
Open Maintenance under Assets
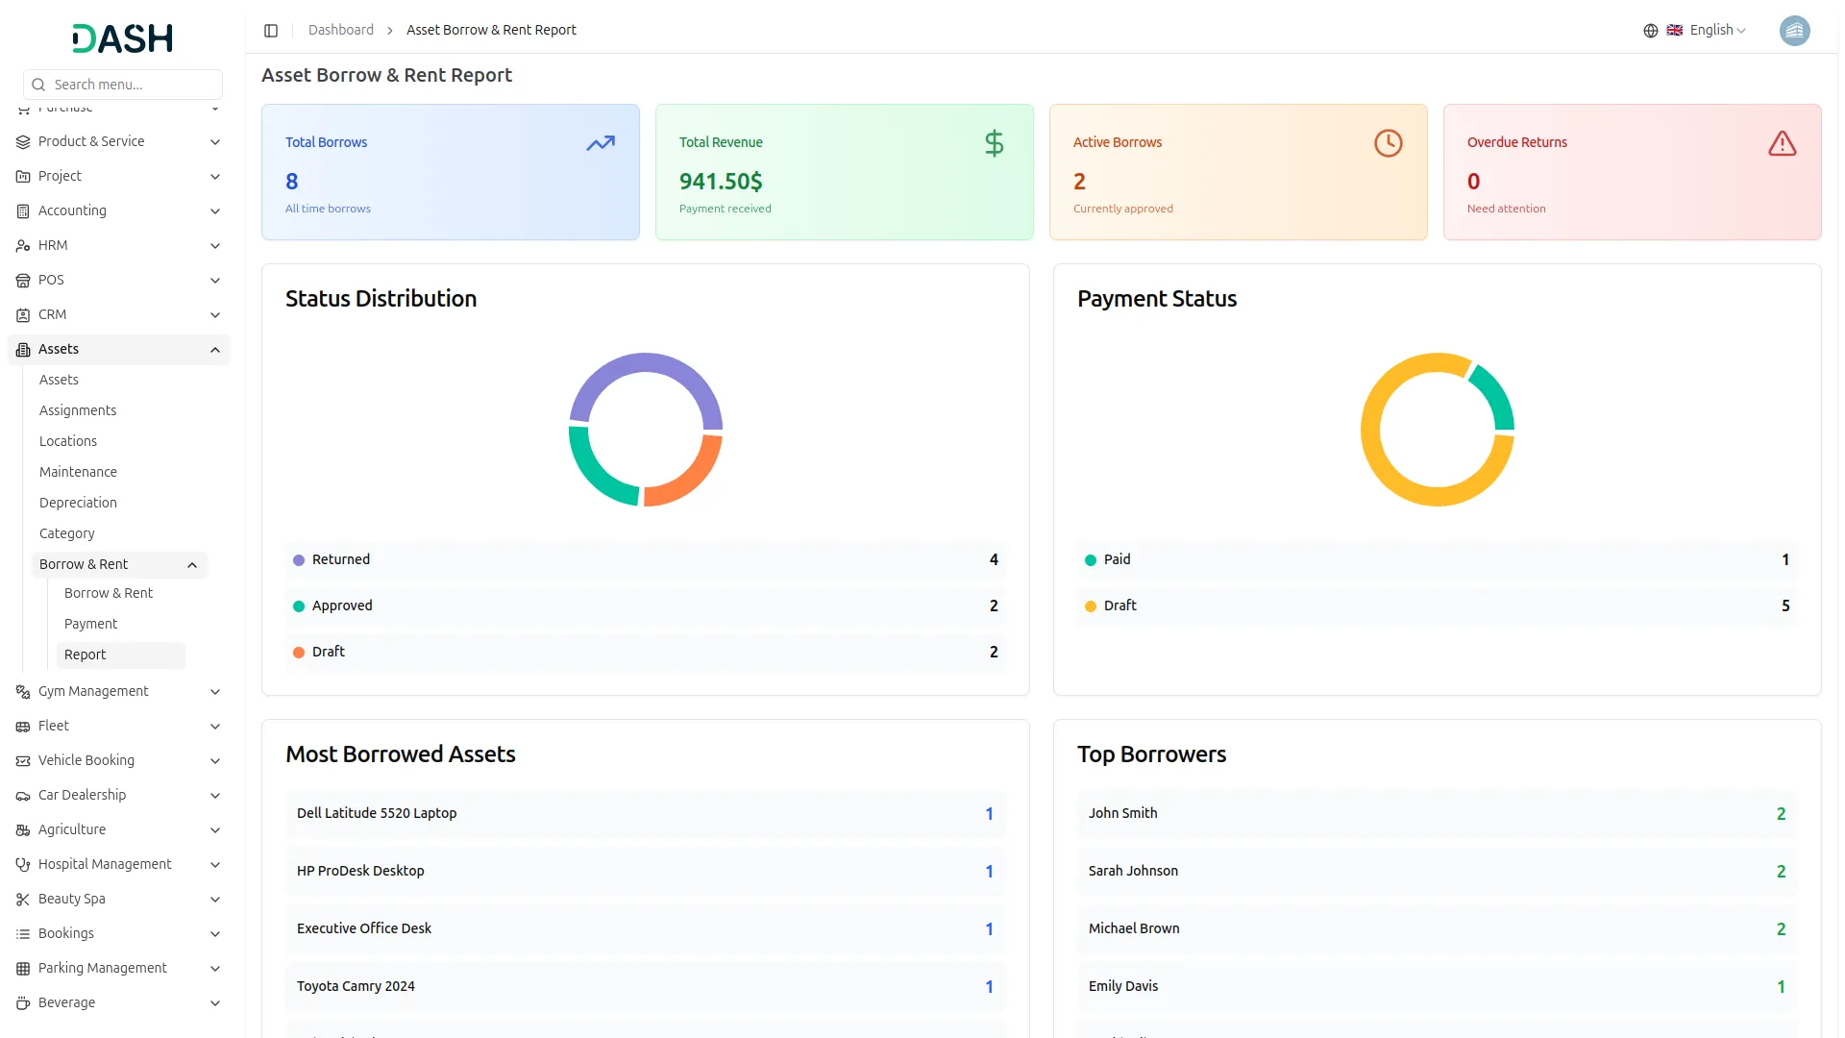point(78,473)
